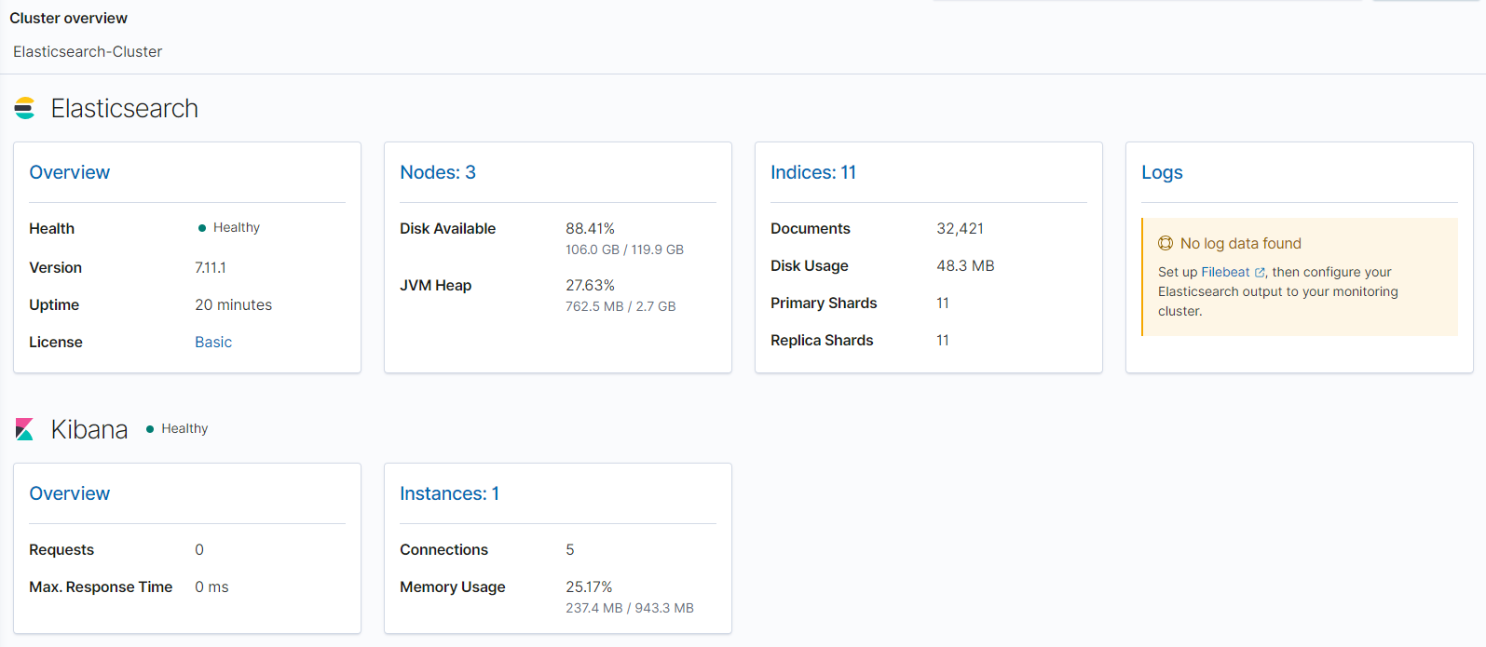This screenshot has width=1486, height=647.
Task: Click the Elasticsearch section heading
Action: pos(125,108)
